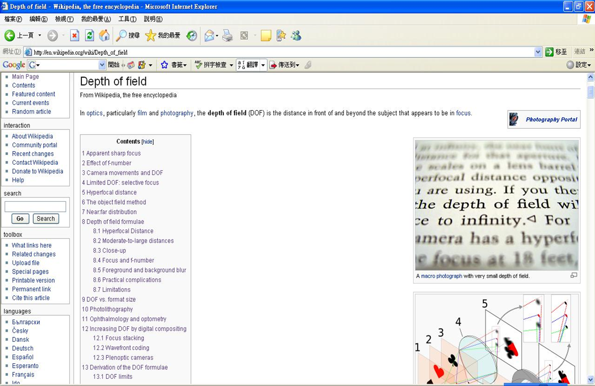Open the Mail button dropdown arrow

(x=217, y=36)
